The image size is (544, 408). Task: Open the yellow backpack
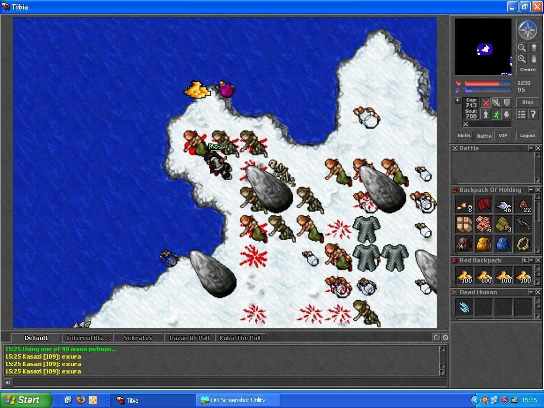click(x=484, y=244)
